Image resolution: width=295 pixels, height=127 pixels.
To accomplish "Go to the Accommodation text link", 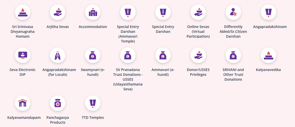I will click(x=93, y=27).
